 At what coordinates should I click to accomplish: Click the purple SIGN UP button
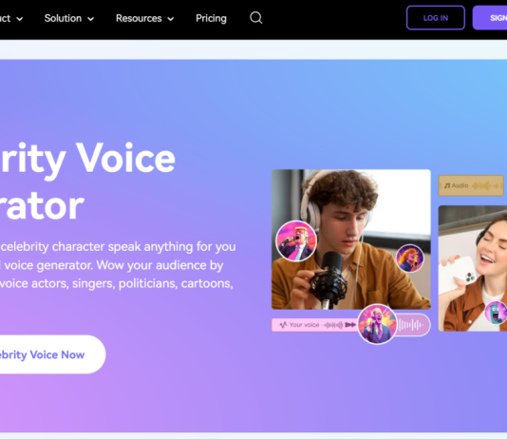coord(490,18)
